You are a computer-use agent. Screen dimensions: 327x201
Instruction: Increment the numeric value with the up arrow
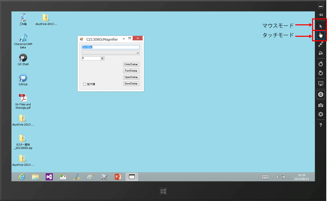[x=102, y=57]
